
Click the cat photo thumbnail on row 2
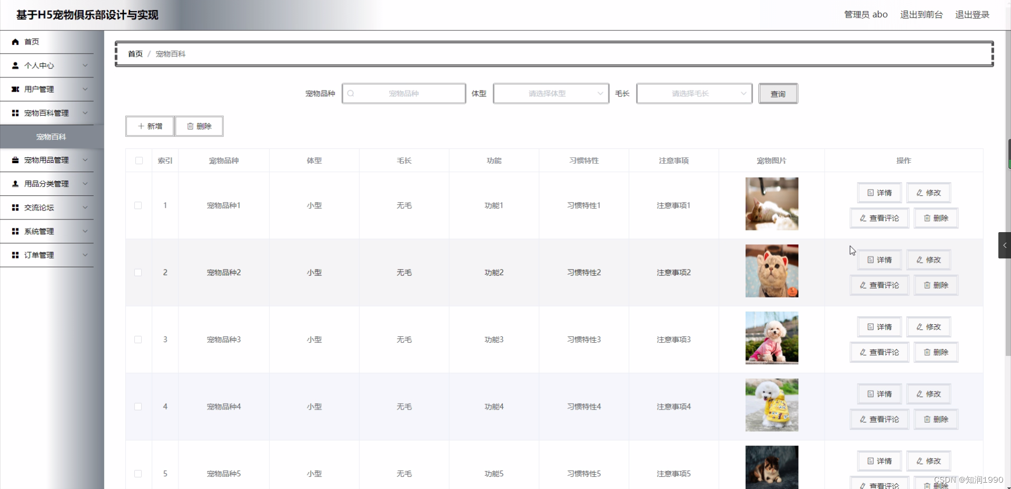click(771, 271)
